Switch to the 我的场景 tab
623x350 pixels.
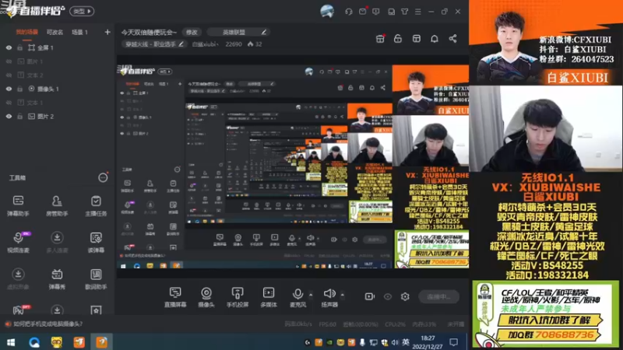click(27, 32)
